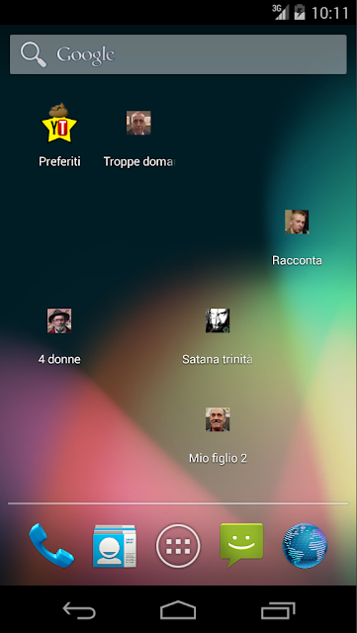Screen dimensions: 357x633
Task: Open the Satana trinità shortcut icon
Action: tap(218, 320)
